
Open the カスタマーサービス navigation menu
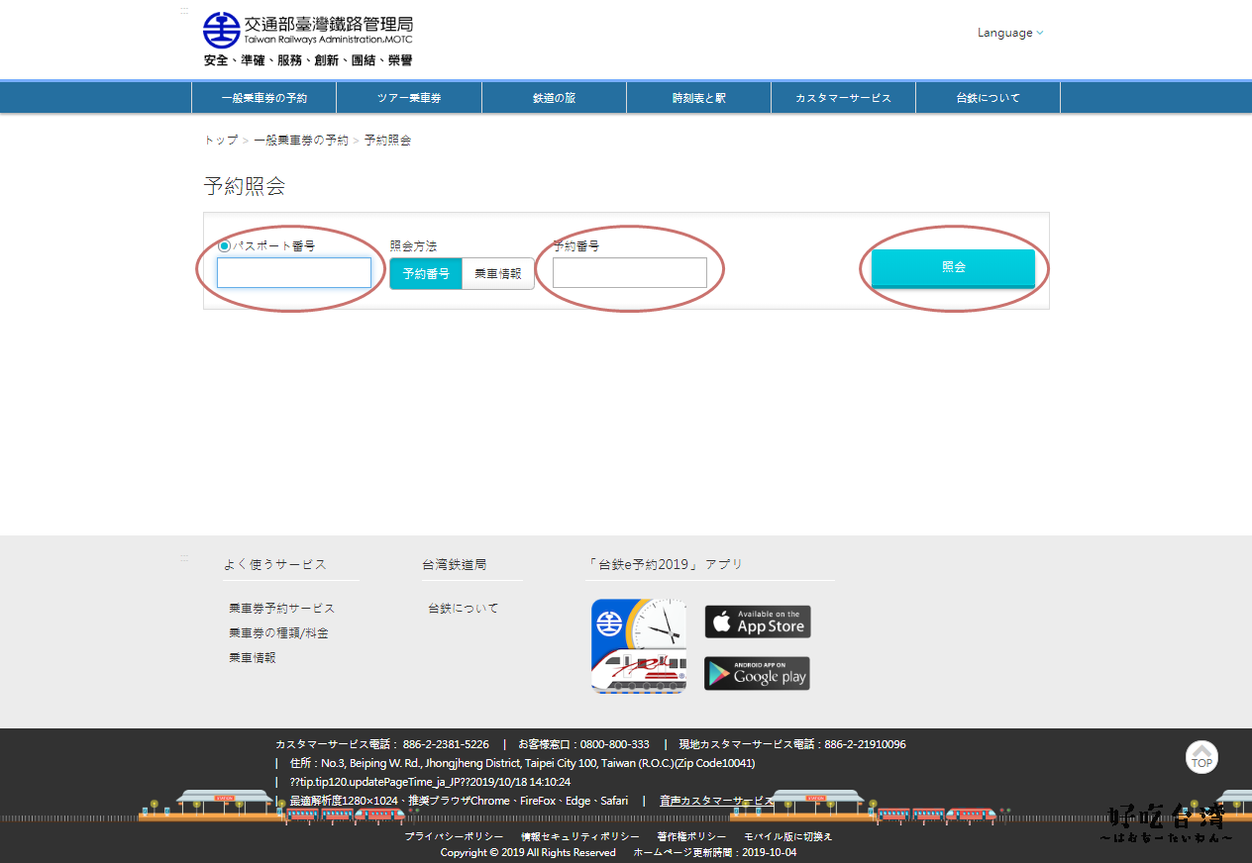coord(843,98)
